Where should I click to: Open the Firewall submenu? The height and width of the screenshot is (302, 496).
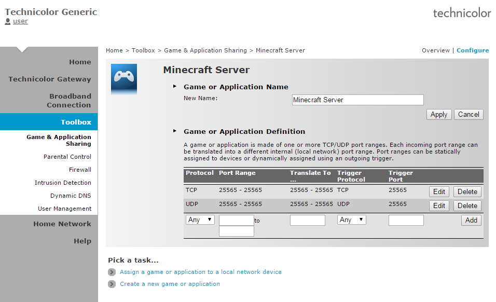tap(80, 170)
